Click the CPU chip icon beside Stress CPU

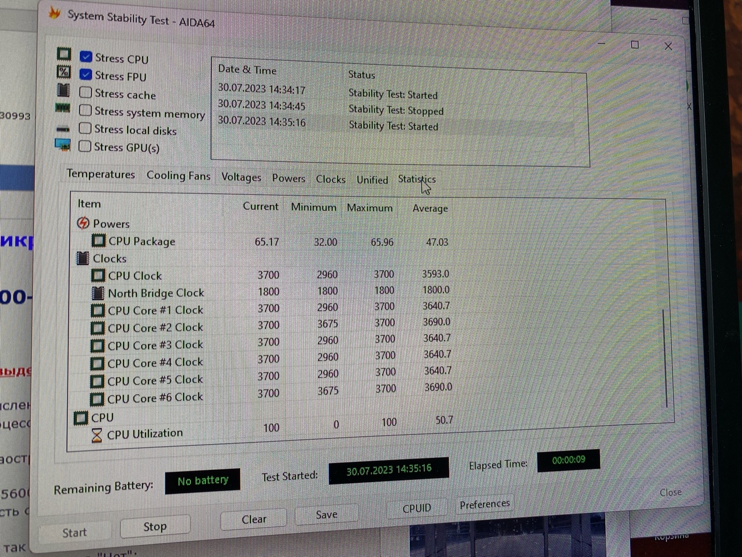point(64,55)
